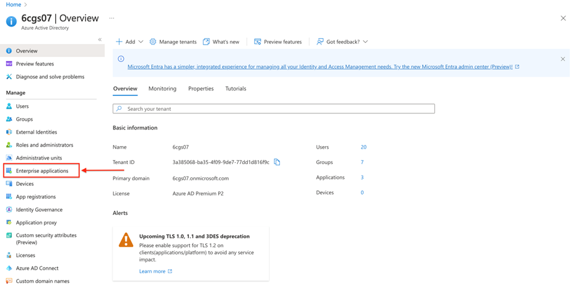573x288 pixels.
Task: Click Learn more in TLS alert
Action: point(152,271)
